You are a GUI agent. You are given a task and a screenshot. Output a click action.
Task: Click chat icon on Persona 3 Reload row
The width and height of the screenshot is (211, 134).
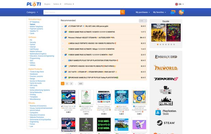point(66,38)
